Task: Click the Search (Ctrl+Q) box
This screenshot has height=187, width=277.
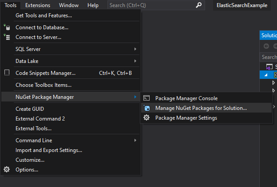Action: coord(156,5)
